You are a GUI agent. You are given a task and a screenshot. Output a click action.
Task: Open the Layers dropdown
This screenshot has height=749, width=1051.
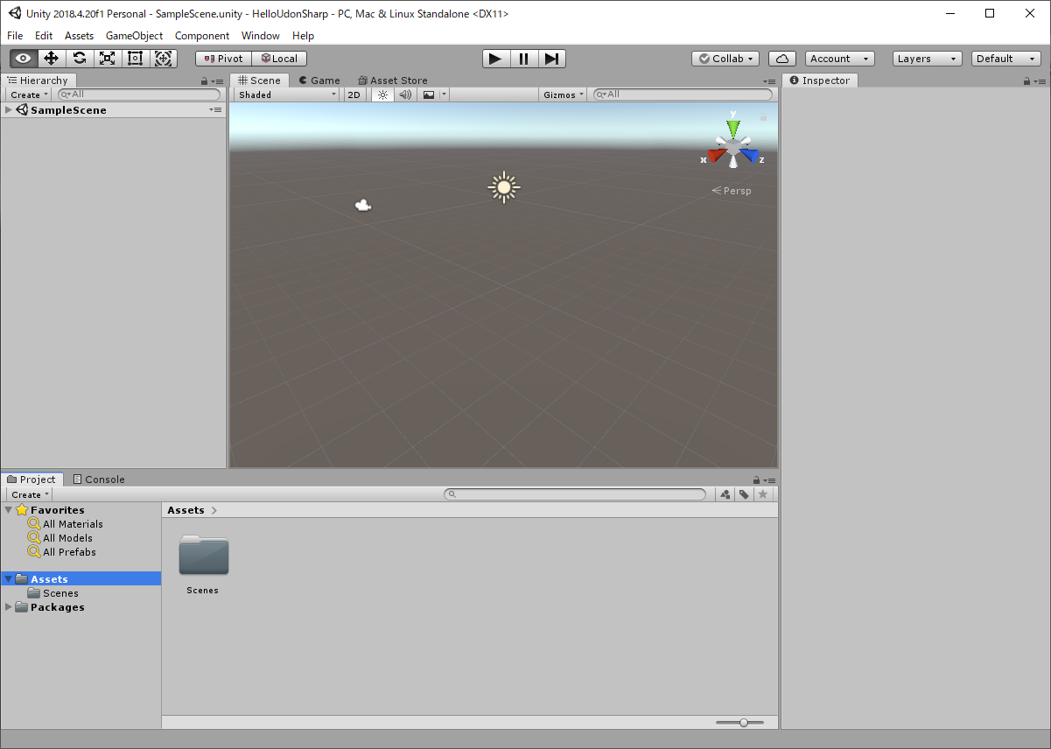tap(928, 59)
